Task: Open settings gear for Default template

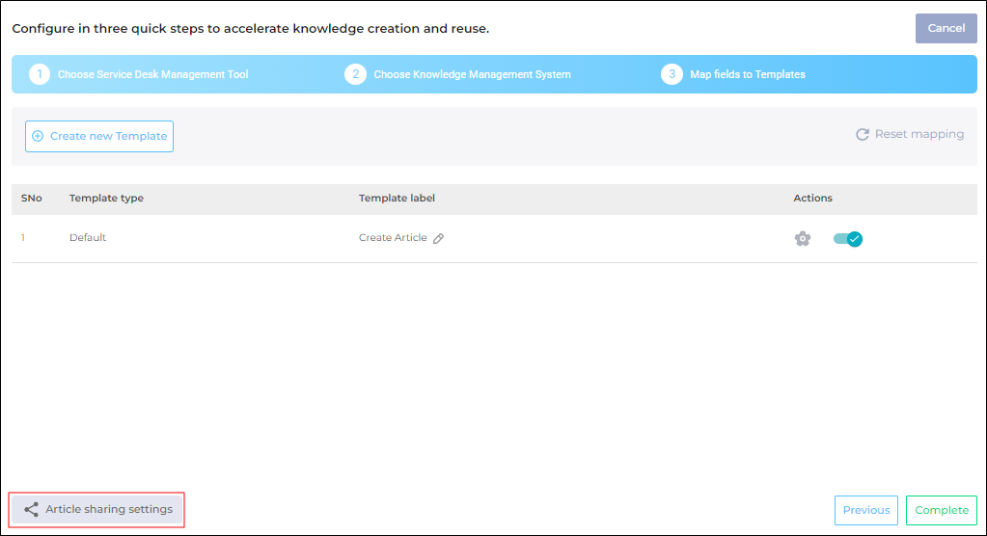Action: [803, 238]
